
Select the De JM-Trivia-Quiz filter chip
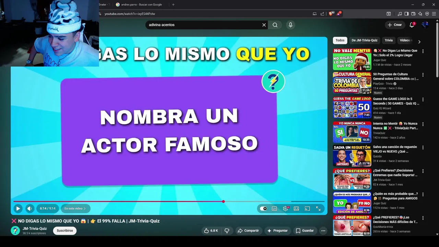click(364, 40)
